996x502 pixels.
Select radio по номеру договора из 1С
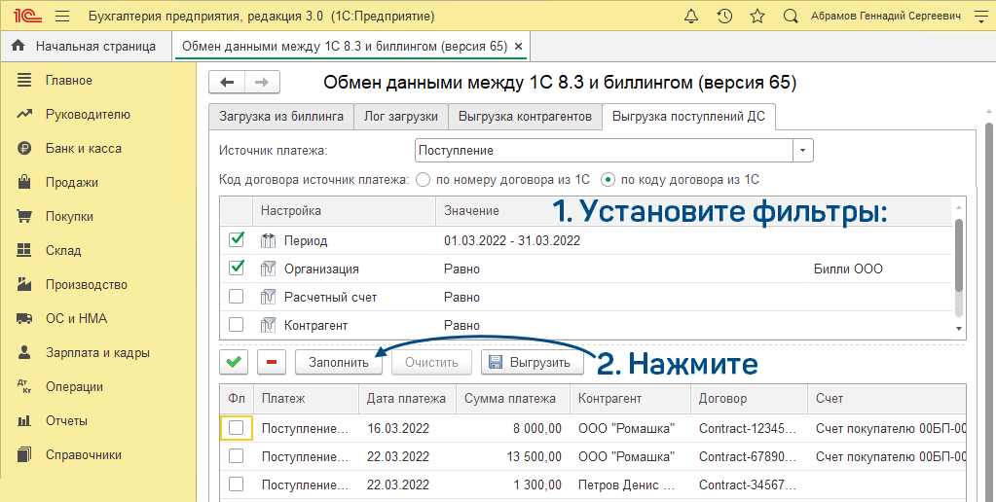424,180
